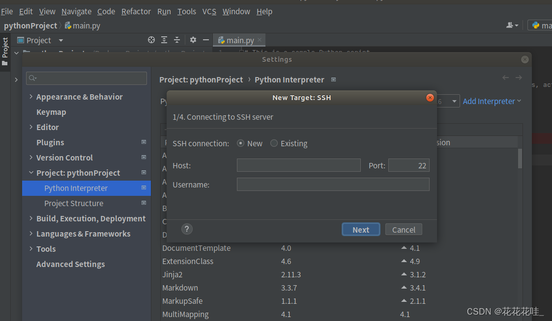Image resolution: width=552 pixels, height=321 pixels.
Task: Expand the Version Control settings section
Action: click(31, 157)
